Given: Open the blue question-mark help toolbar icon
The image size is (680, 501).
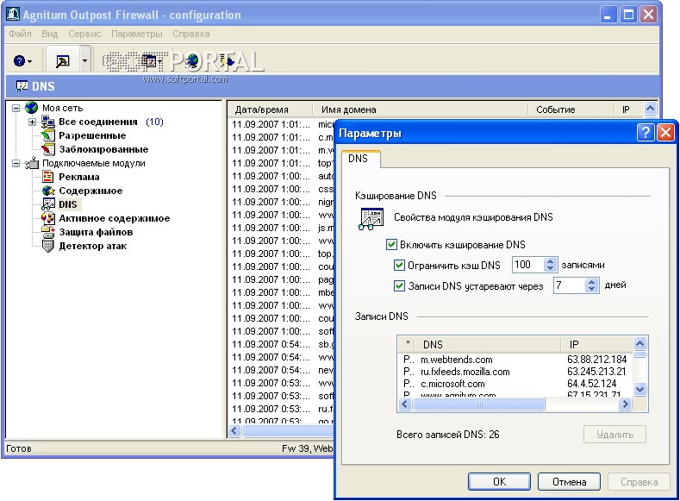Looking at the screenshot, I should tap(19, 60).
